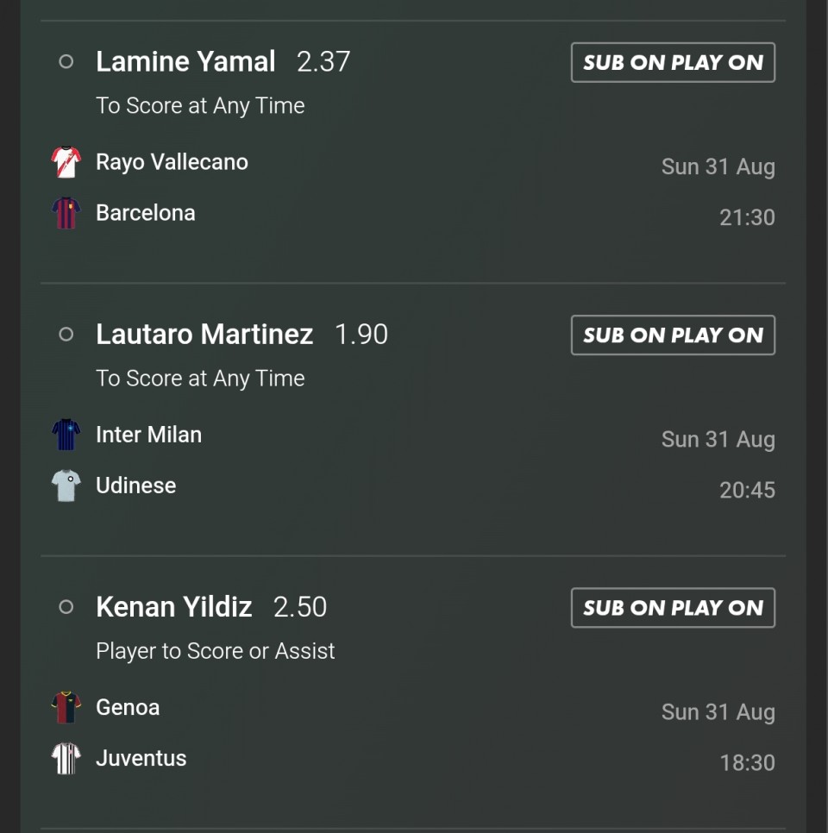828x833 pixels.
Task: Click the Barcelona striped jersey icon
Action: pyautogui.click(x=66, y=213)
